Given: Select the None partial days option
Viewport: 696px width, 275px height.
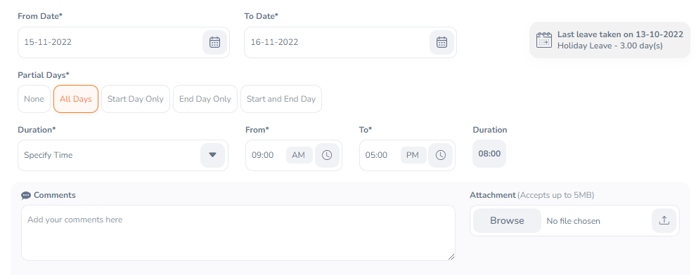Looking at the screenshot, I should (x=34, y=99).
